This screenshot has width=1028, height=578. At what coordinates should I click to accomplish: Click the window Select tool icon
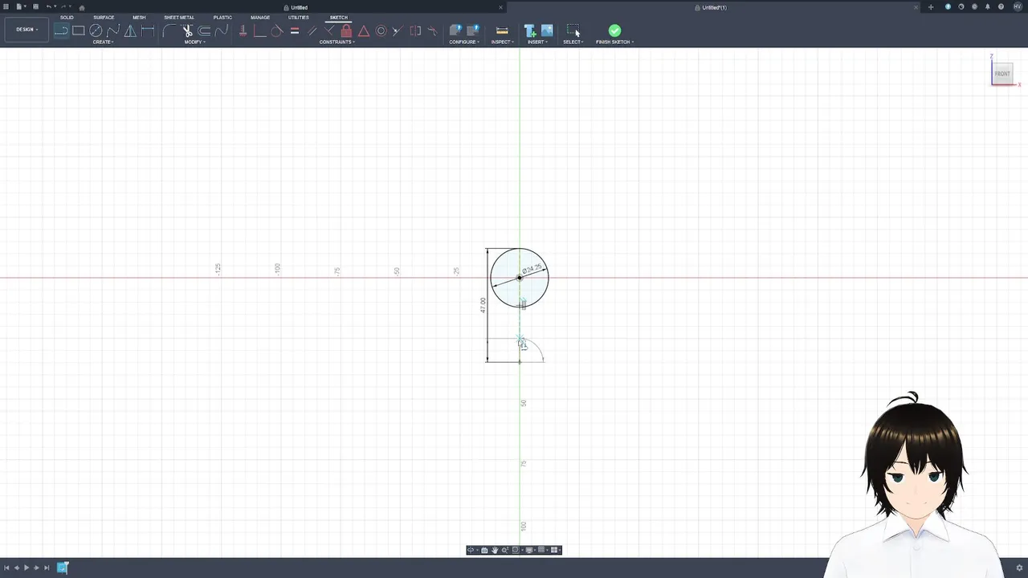(x=573, y=31)
